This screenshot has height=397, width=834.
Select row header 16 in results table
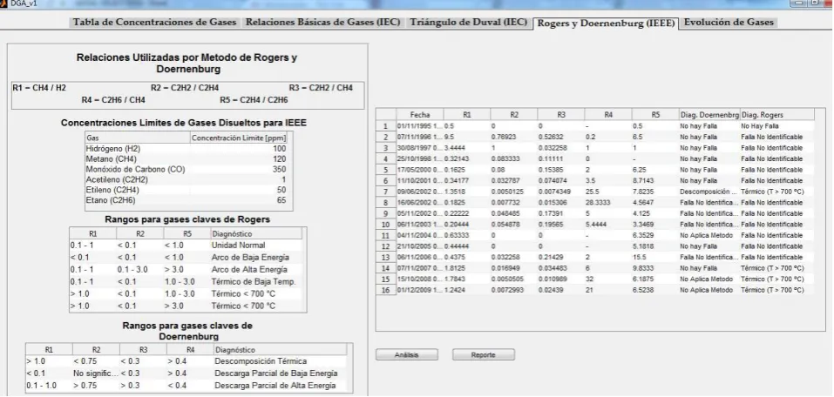pos(386,290)
